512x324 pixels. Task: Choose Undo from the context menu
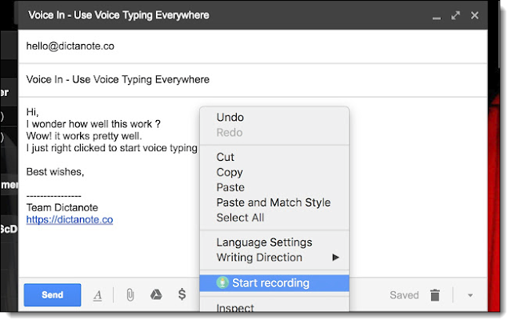click(230, 118)
